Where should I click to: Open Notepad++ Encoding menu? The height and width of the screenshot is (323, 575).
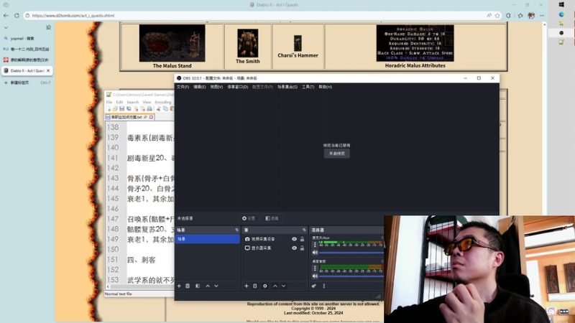163,102
